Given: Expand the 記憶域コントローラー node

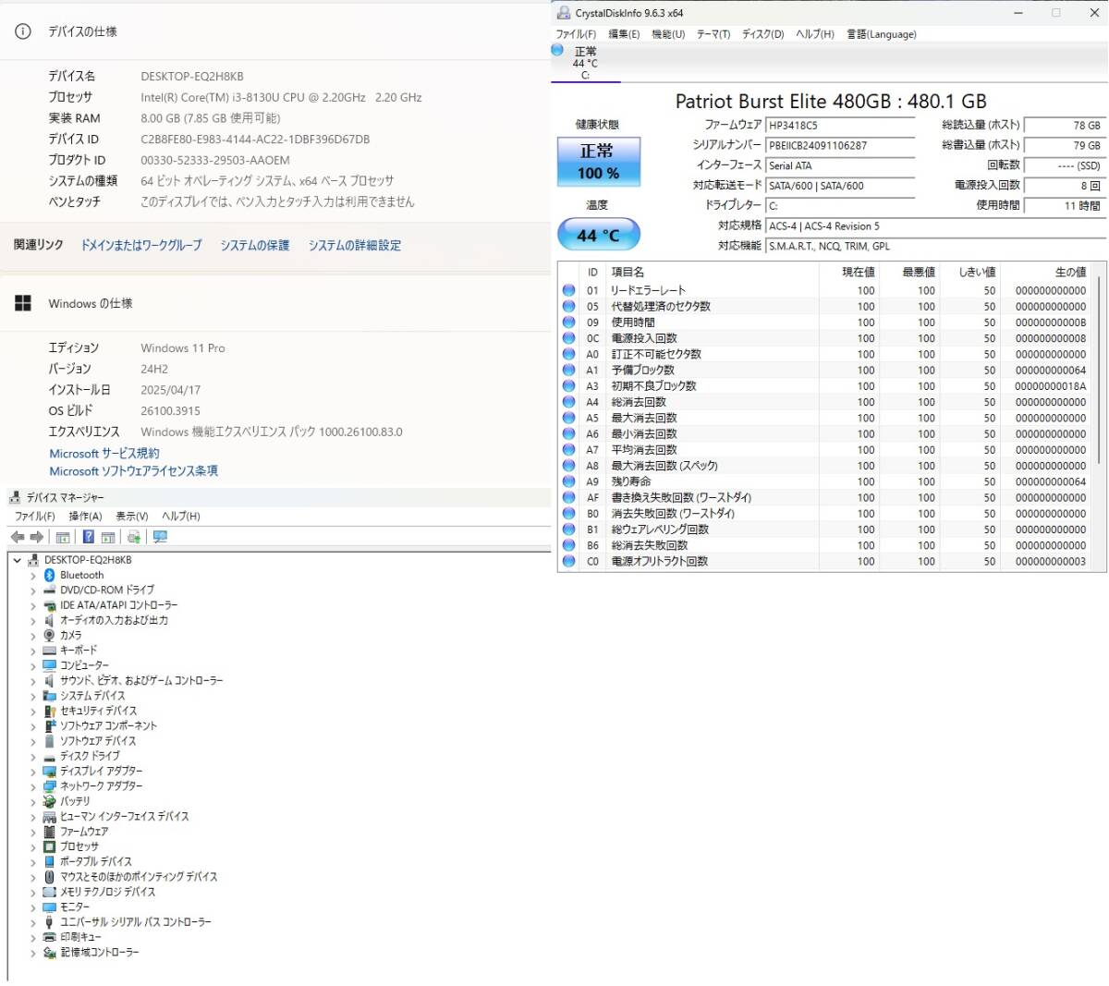Looking at the screenshot, I should pos(33,952).
